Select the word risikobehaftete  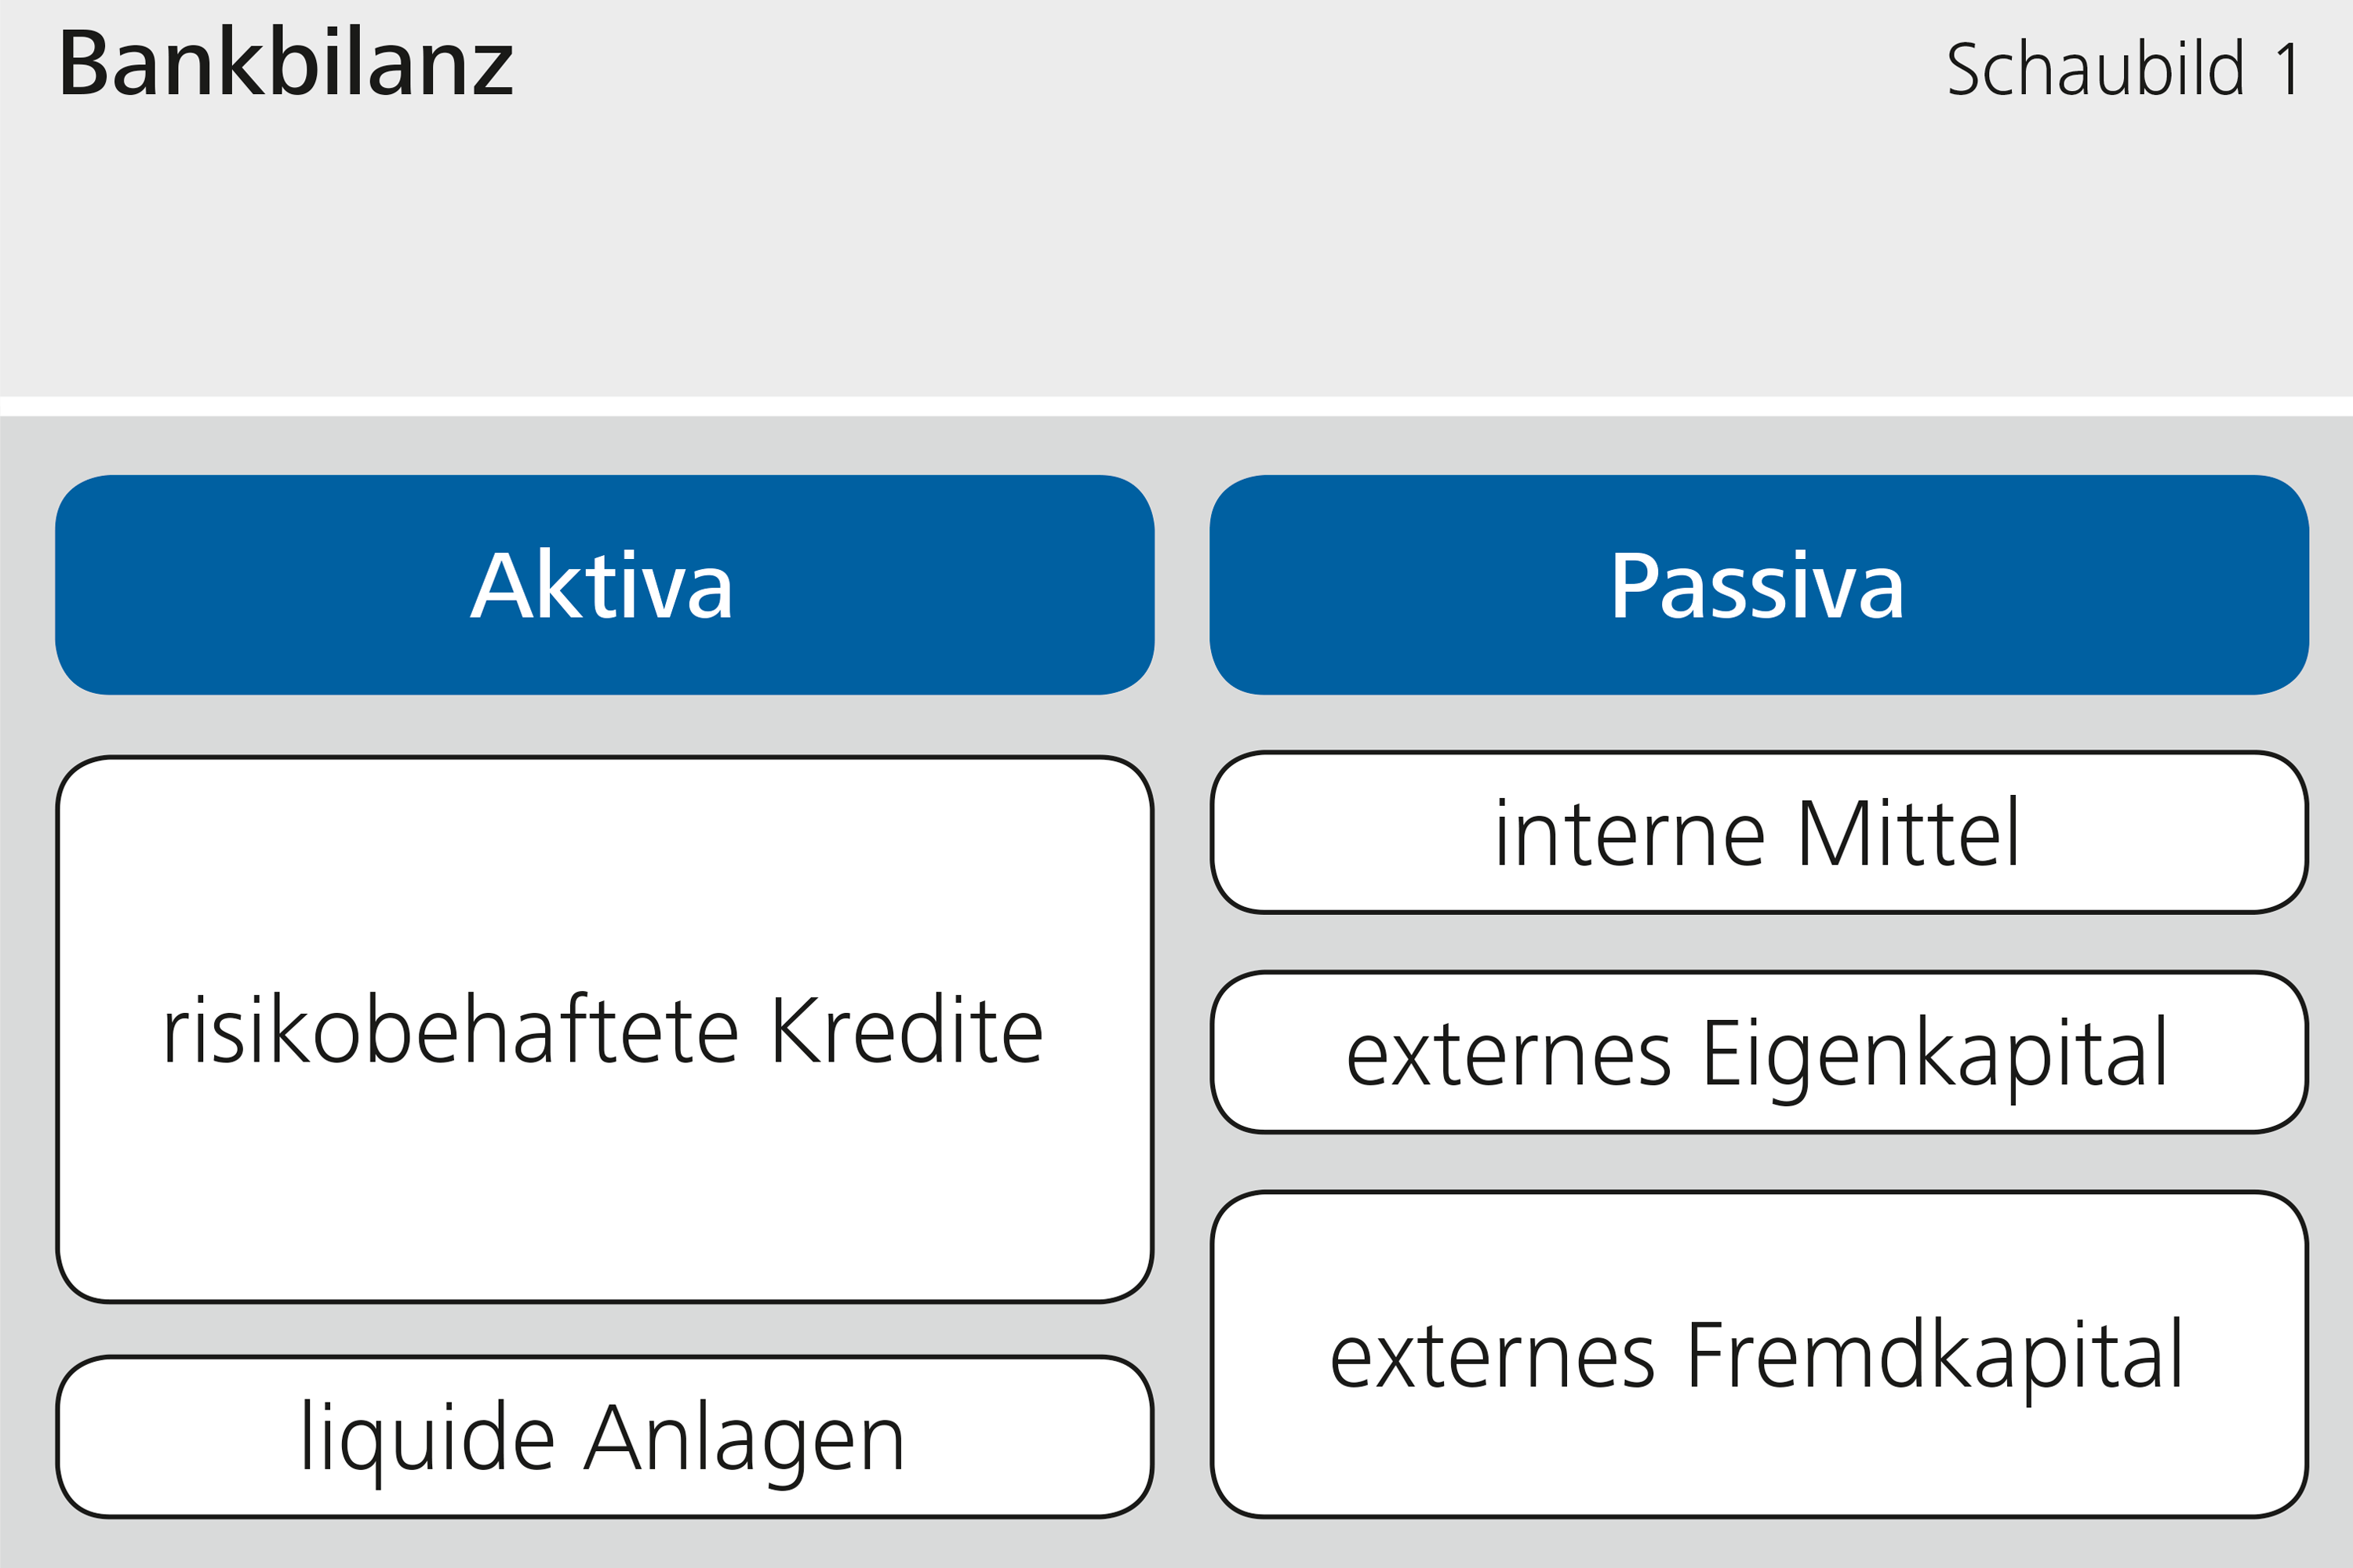(x=451, y=1030)
